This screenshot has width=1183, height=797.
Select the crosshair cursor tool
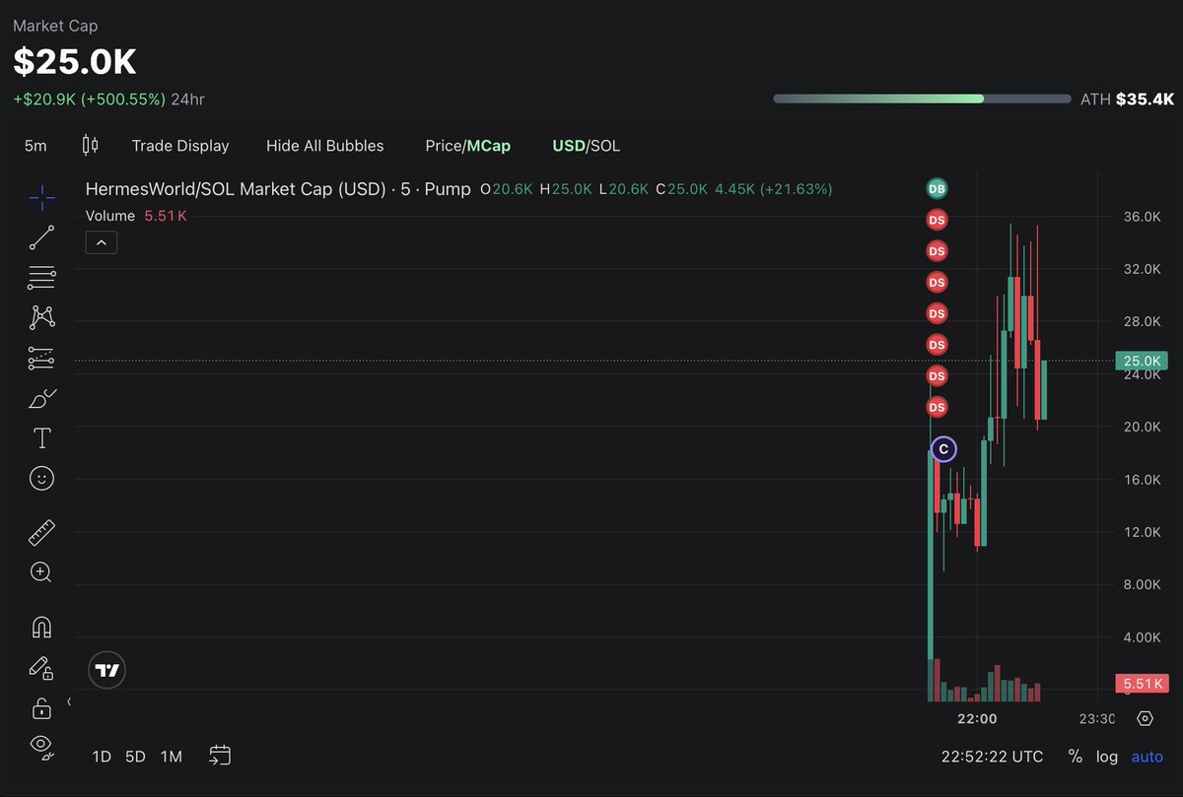41,198
